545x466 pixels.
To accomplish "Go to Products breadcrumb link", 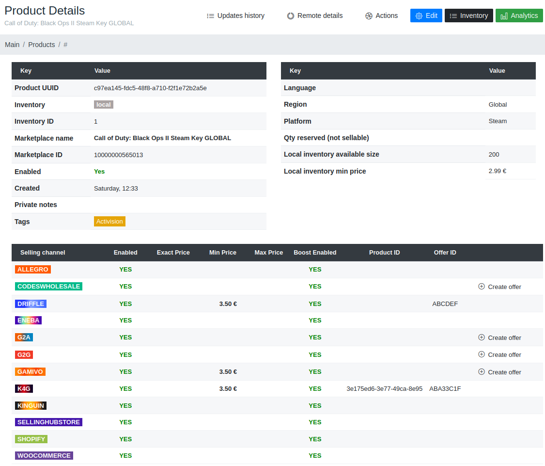I will pos(41,45).
